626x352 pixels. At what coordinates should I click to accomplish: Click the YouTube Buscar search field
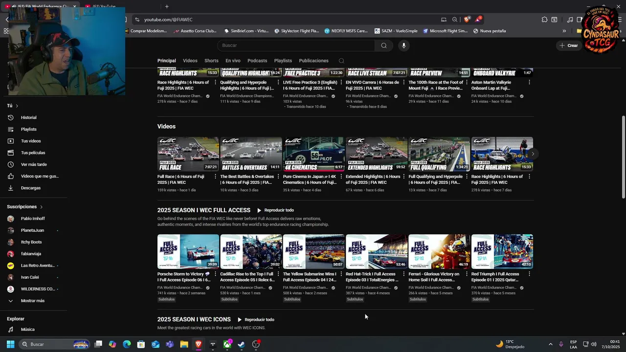point(296,45)
